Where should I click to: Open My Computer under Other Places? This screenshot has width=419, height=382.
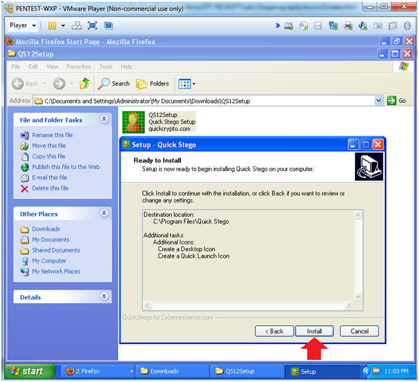click(x=49, y=260)
